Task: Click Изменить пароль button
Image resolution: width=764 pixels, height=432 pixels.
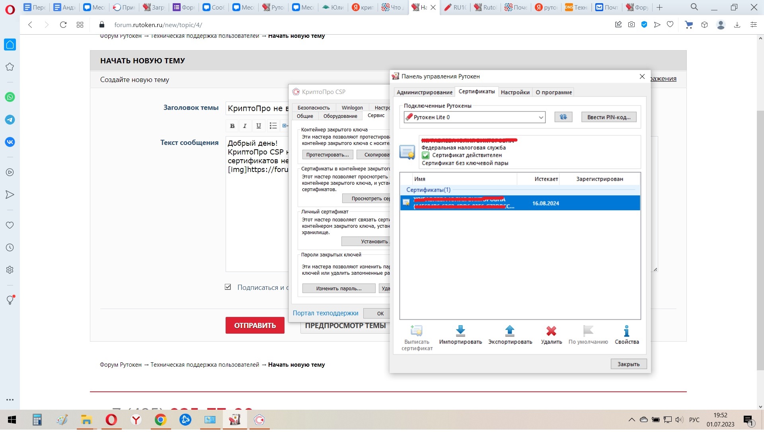Action: [339, 288]
